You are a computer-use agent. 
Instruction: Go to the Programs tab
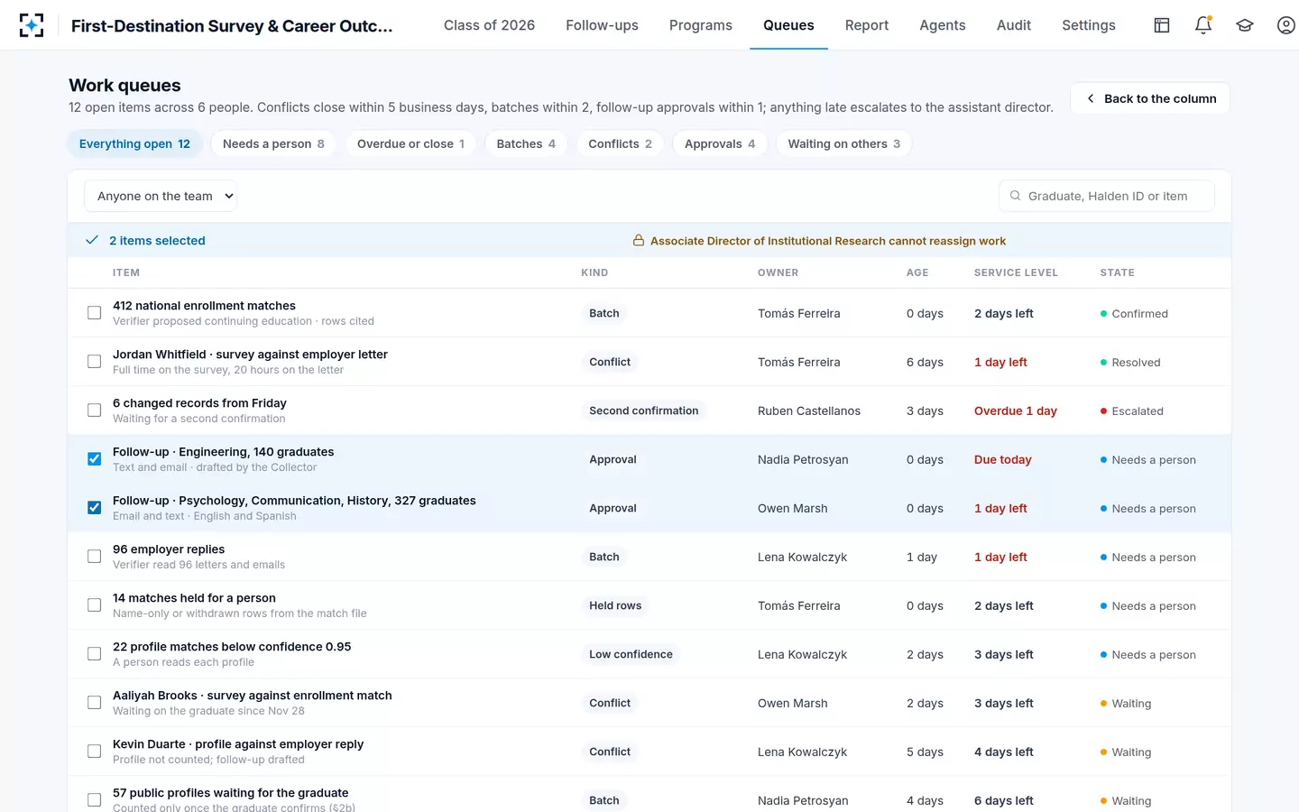click(x=701, y=25)
